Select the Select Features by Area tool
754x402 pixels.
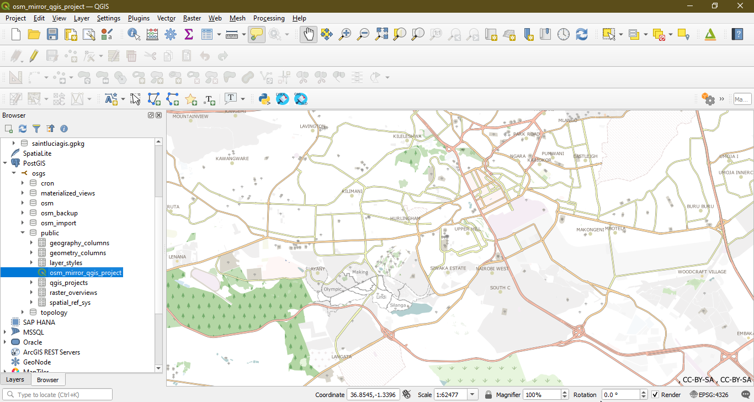[609, 34]
